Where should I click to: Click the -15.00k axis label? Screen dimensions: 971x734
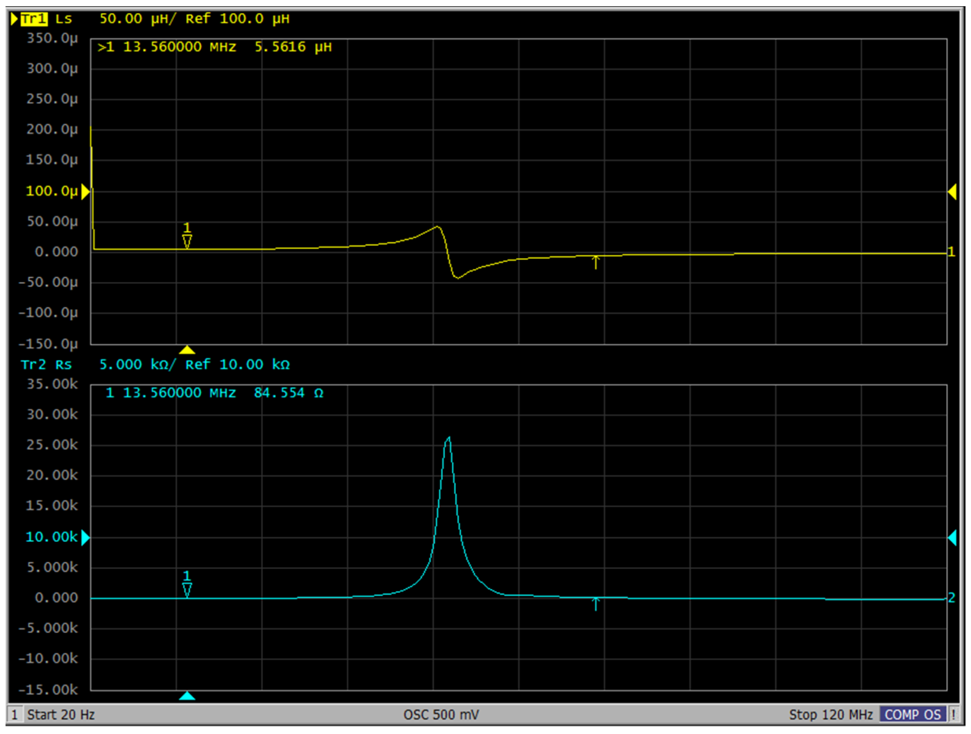coord(48,690)
